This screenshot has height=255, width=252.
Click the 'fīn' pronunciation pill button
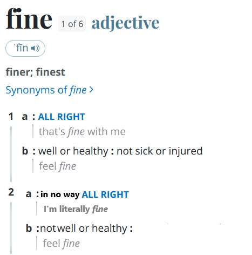[x=25, y=48]
